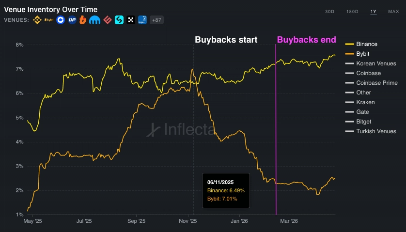The height and width of the screenshot is (232, 406).
Task: Enable the Coinbase Prime legend series
Action: [376, 83]
